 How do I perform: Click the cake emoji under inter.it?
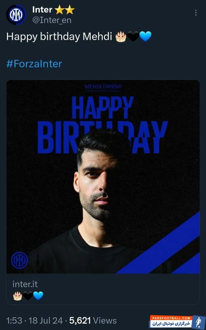click(x=18, y=296)
